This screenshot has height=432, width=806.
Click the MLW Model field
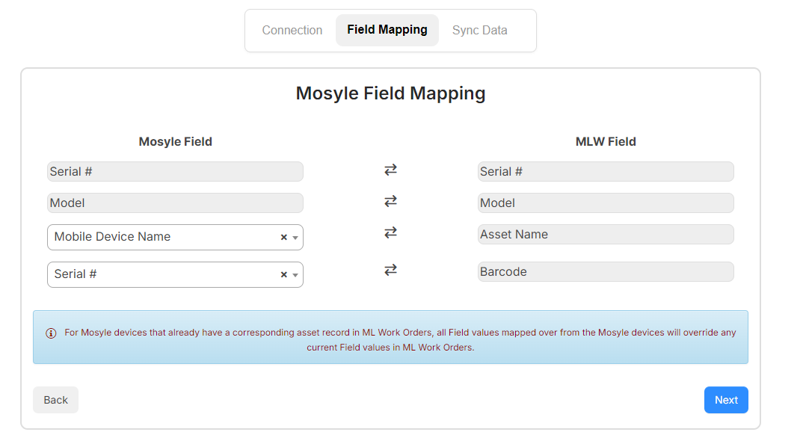click(606, 203)
